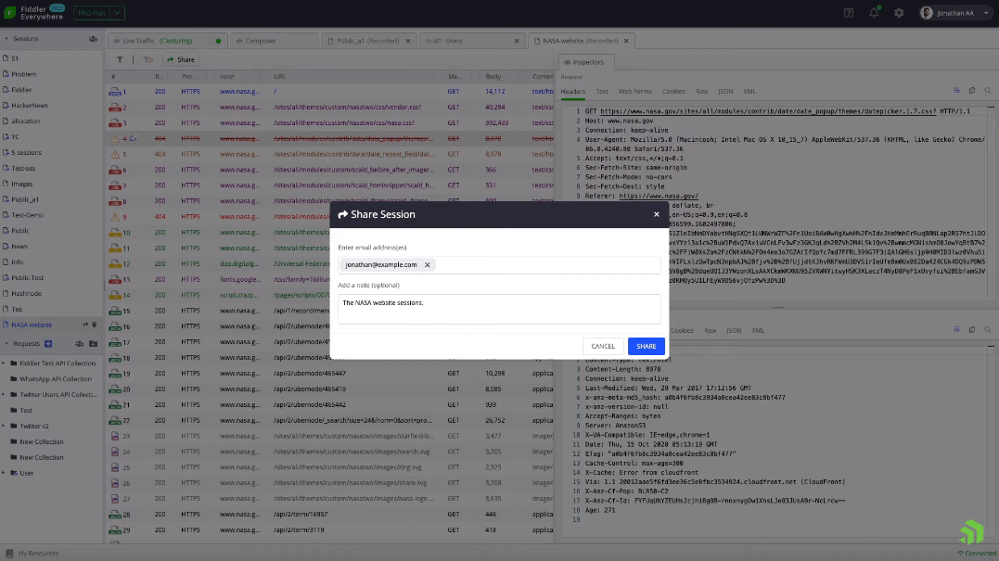Click the blue add request plus icon
Viewport: 999px width, 561px height.
coord(48,344)
